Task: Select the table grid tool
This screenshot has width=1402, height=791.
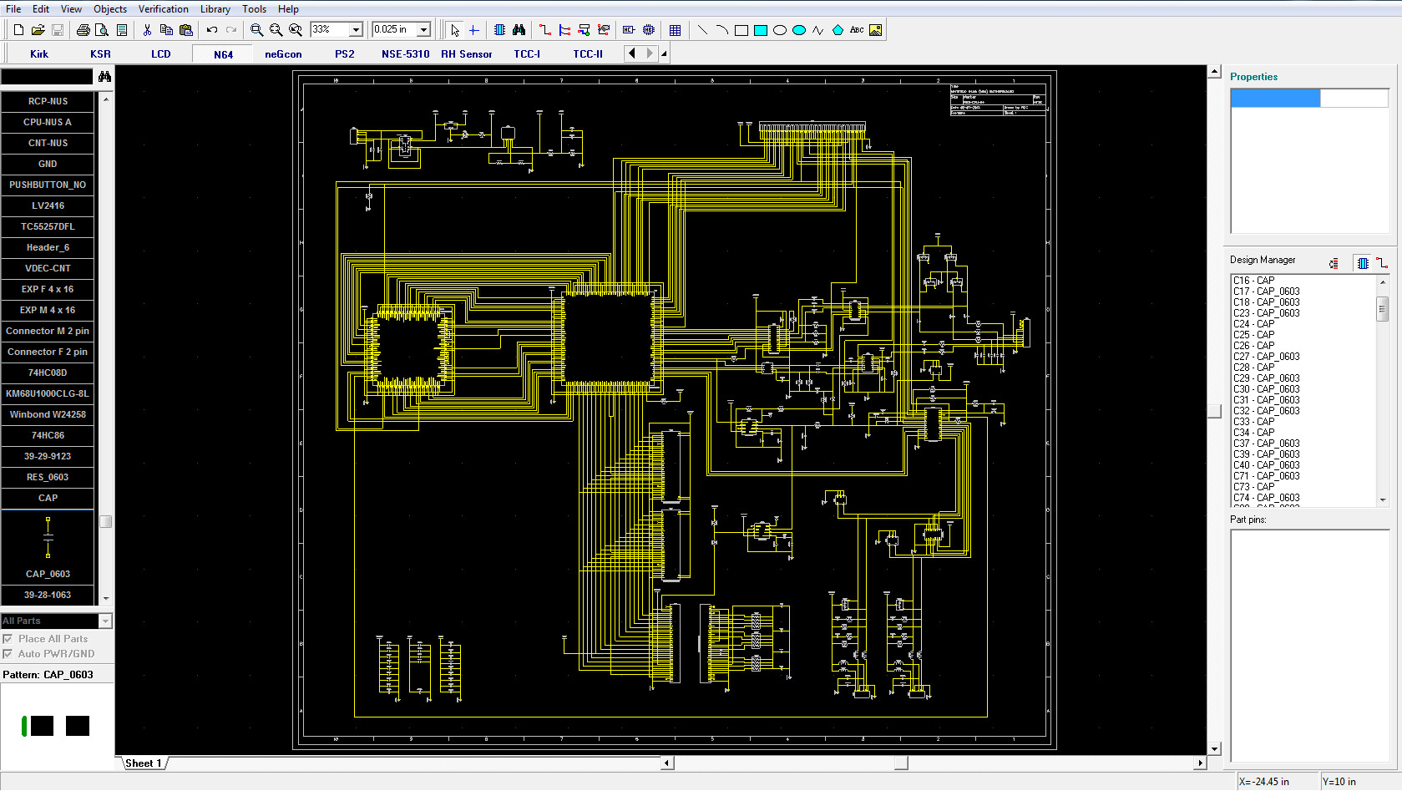Action: pos(675,30)
